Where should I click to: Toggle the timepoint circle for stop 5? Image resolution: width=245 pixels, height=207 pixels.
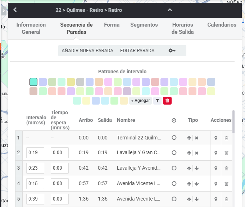click(x=174, y=199)
